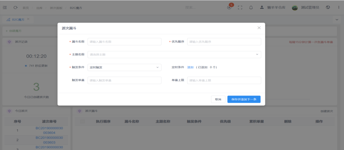Click the 创建魔方 button

click(x=14, y=31)
